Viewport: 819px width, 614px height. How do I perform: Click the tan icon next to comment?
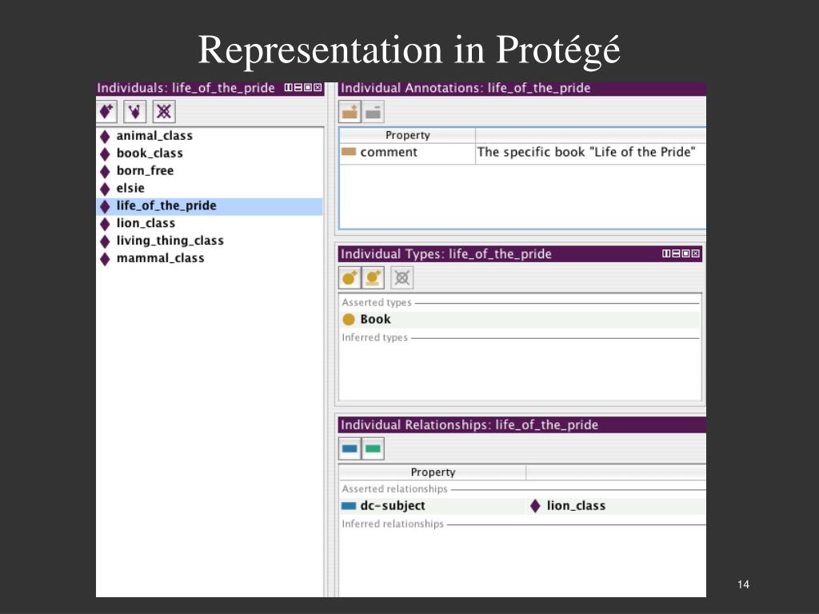[349, 152]
